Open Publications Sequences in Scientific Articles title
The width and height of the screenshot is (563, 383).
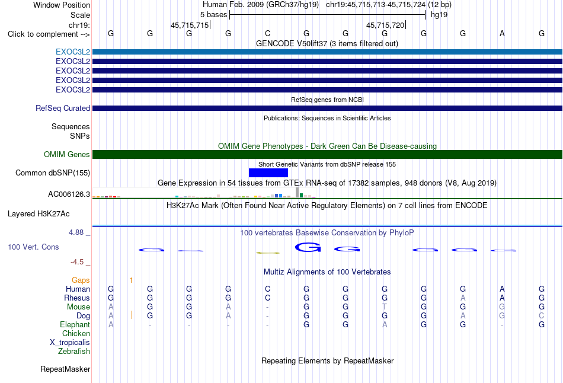327,118
